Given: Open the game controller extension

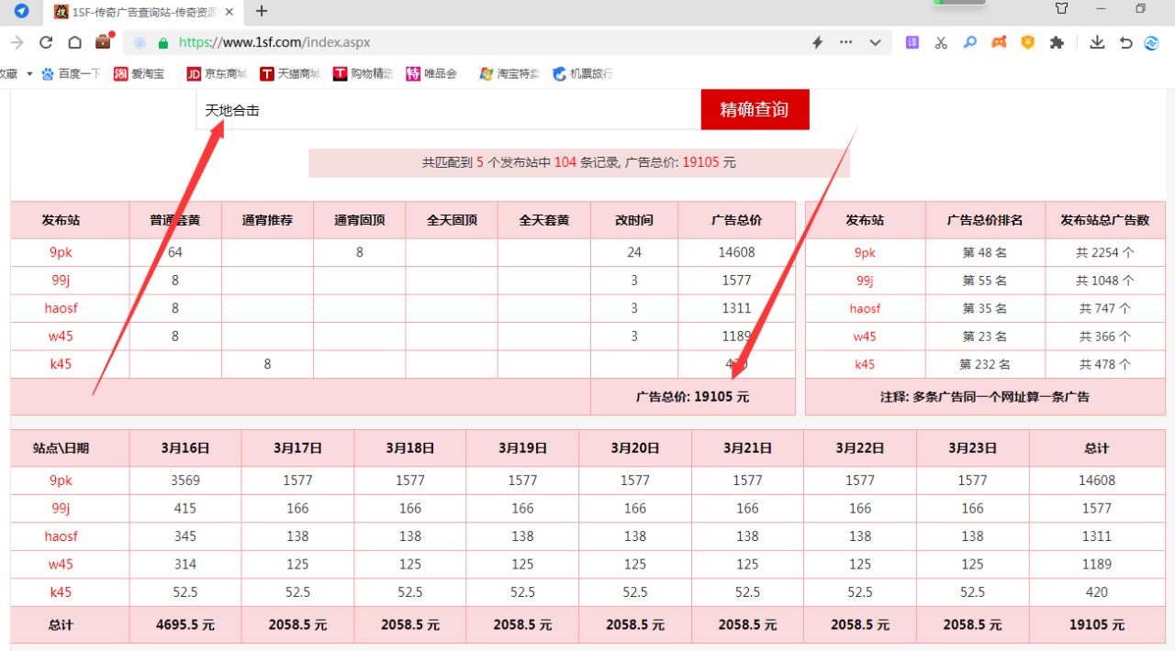Looking at the screenshot, I should 999,42.
